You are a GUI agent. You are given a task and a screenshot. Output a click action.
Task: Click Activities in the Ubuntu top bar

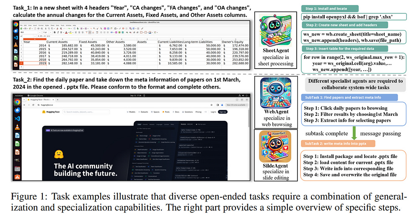coord(19,96)
